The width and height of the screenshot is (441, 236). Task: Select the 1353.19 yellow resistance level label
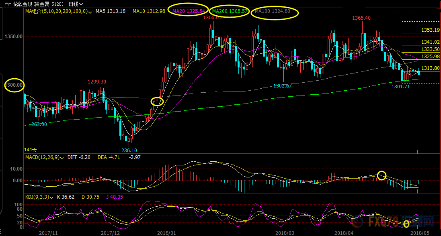coord(430,30)
